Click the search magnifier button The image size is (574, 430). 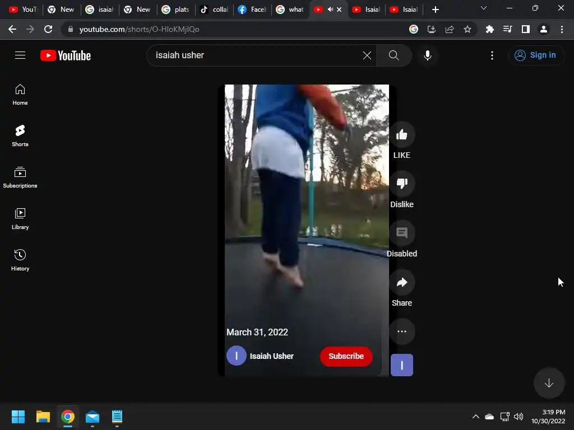[x=394, y=55]
